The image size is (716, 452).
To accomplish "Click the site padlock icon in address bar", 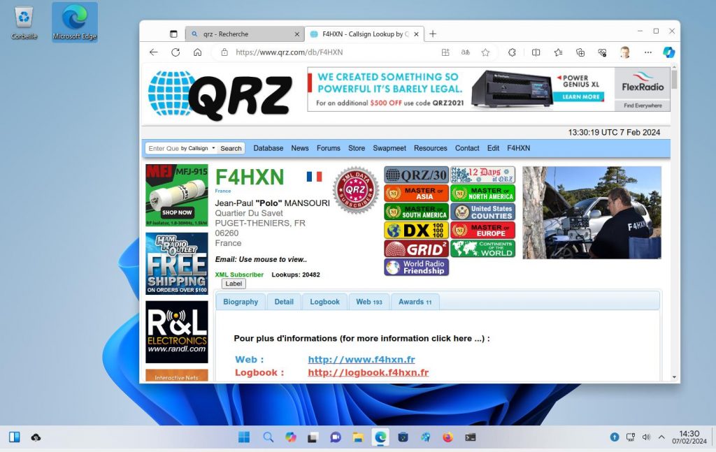I will point(224,52).
